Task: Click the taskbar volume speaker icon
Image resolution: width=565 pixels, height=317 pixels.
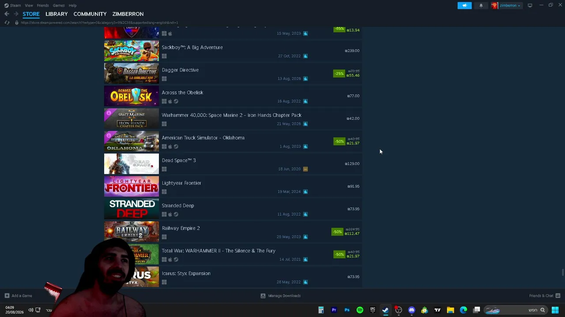Action: (x=30, y=310)
